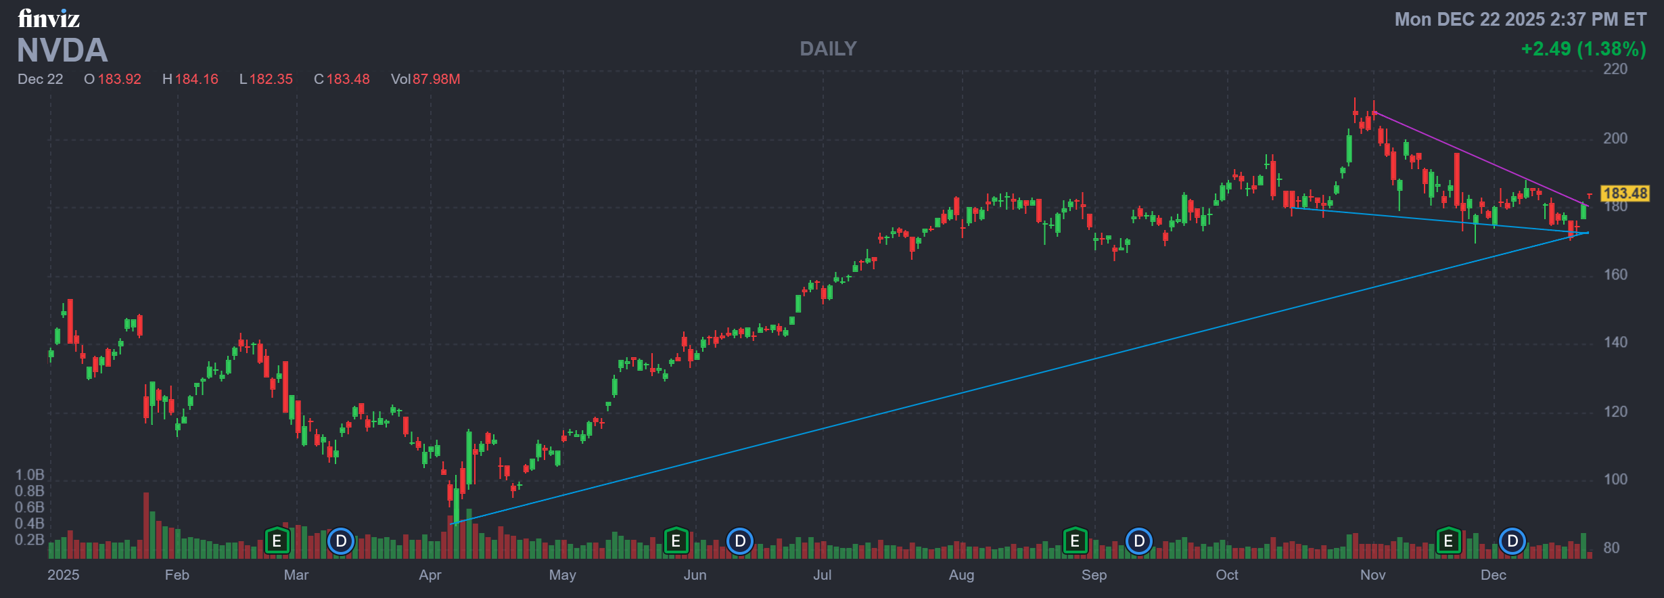Click the tallest volume bar in late January

[146, 526]
